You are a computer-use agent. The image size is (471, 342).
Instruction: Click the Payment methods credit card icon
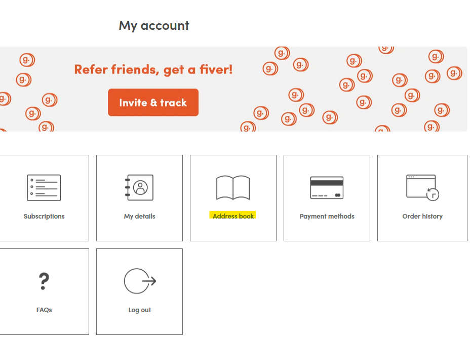(x=327, y=188)
